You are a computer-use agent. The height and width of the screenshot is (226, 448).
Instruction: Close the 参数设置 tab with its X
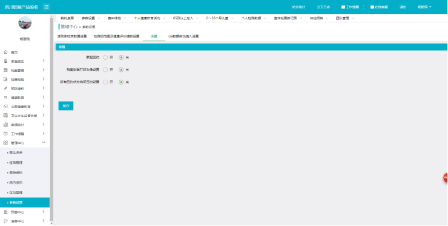click(x=99, y=18)
